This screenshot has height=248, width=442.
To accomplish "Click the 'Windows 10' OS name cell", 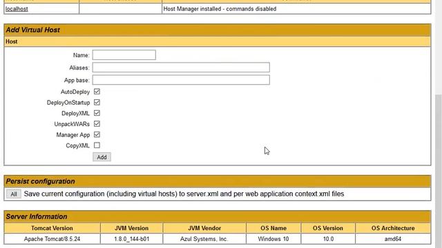I will [273, 239].
